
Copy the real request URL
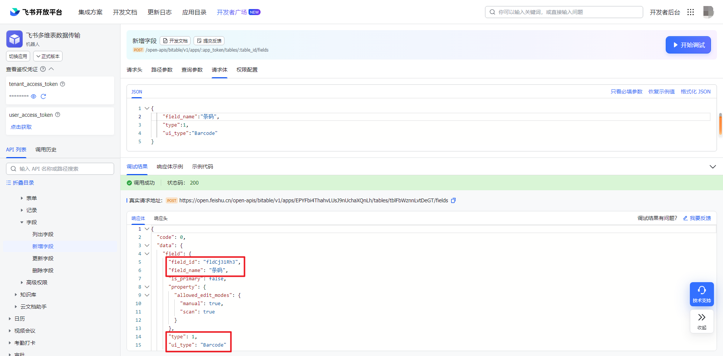(453, 200)
